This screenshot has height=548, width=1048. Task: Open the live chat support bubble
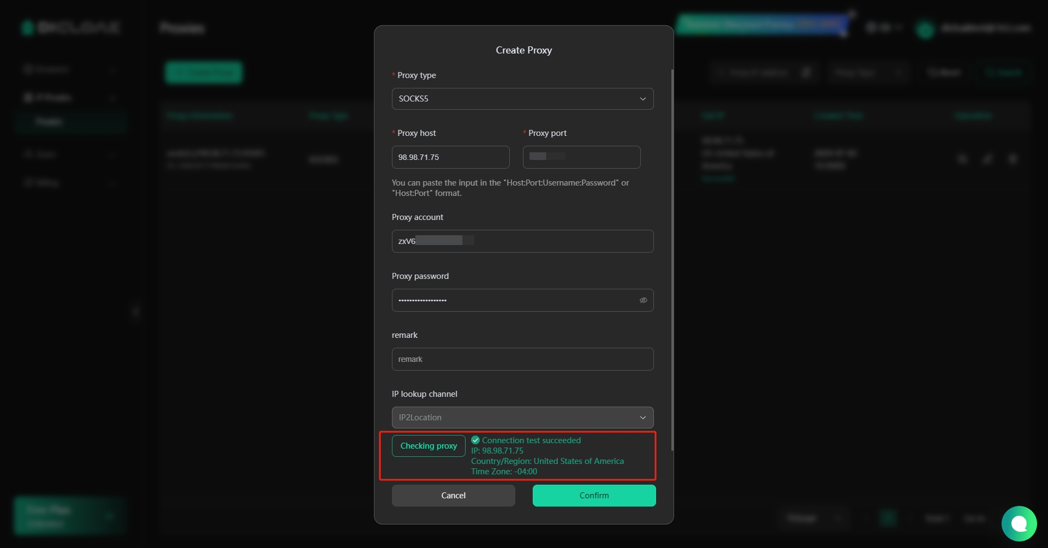1019,524
